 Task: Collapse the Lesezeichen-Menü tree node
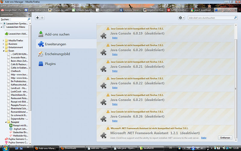click(x=1, y=27)
